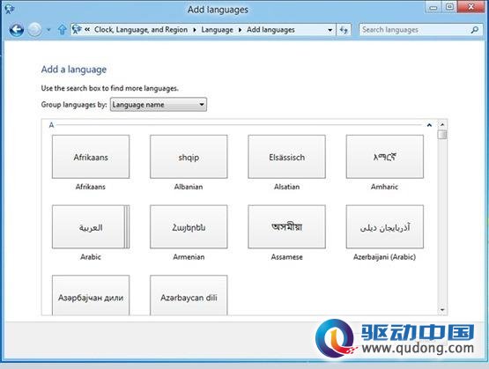Select the Armenian language tile

coord(189,227)
